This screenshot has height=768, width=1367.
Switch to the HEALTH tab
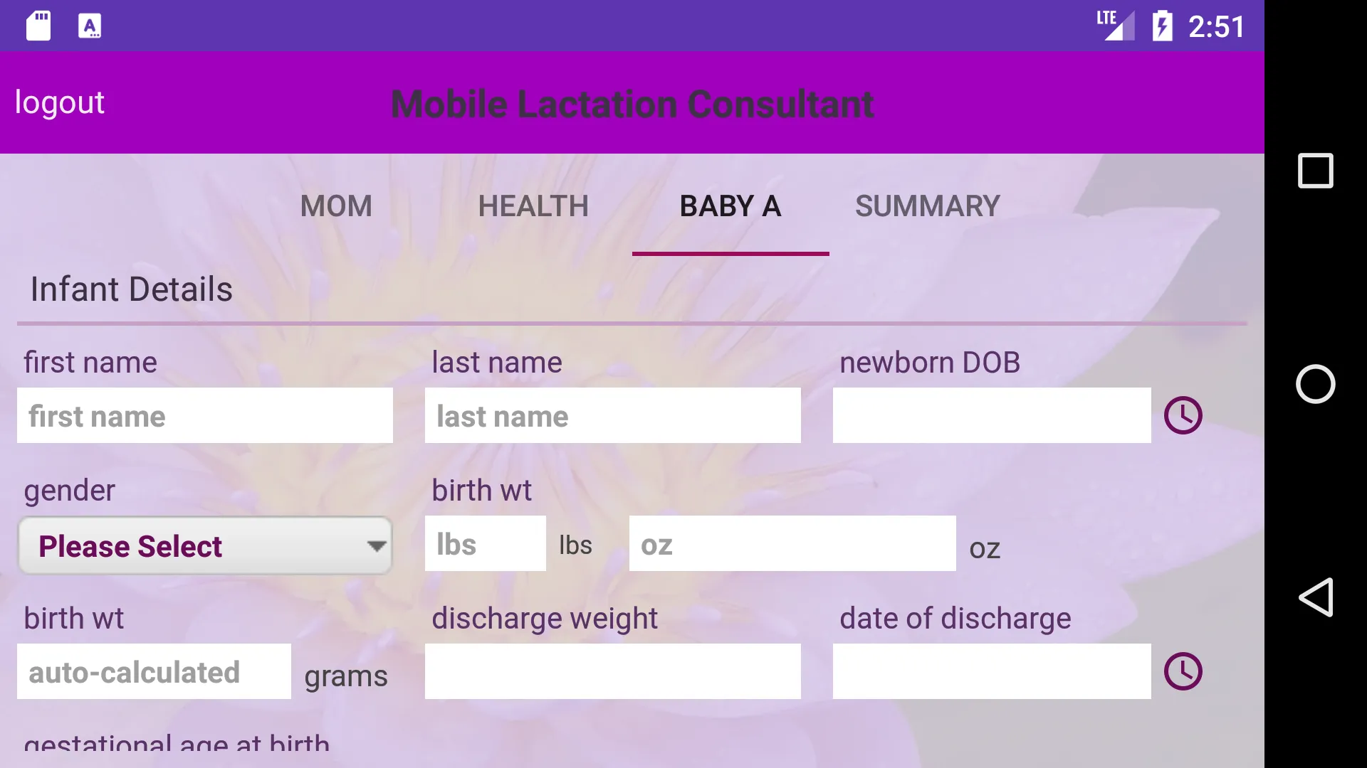(533, 204)
